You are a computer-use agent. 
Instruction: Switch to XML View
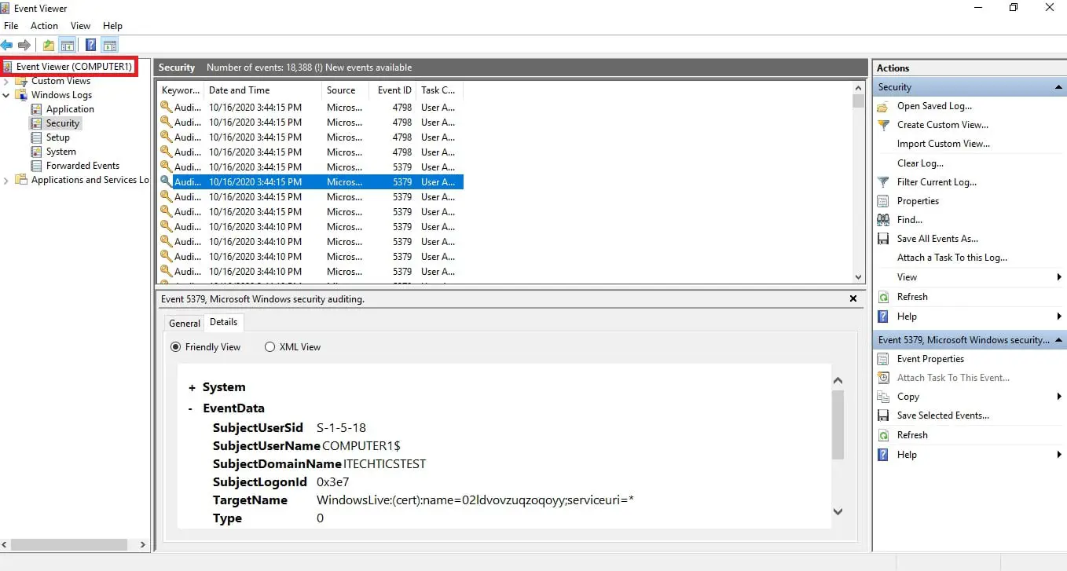269,346
